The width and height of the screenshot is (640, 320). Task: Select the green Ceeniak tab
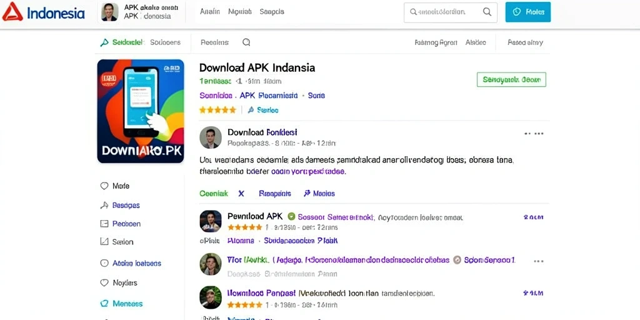(x=214, y=194)
